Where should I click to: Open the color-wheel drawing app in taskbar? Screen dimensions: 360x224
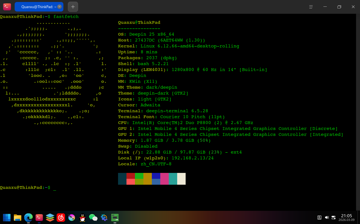coord(72,217)
